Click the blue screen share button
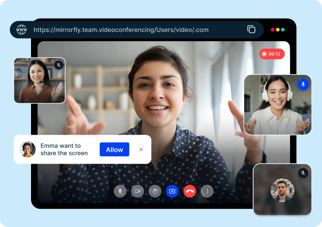The height and width of the screenshot is (227, 322). [172, 191]
